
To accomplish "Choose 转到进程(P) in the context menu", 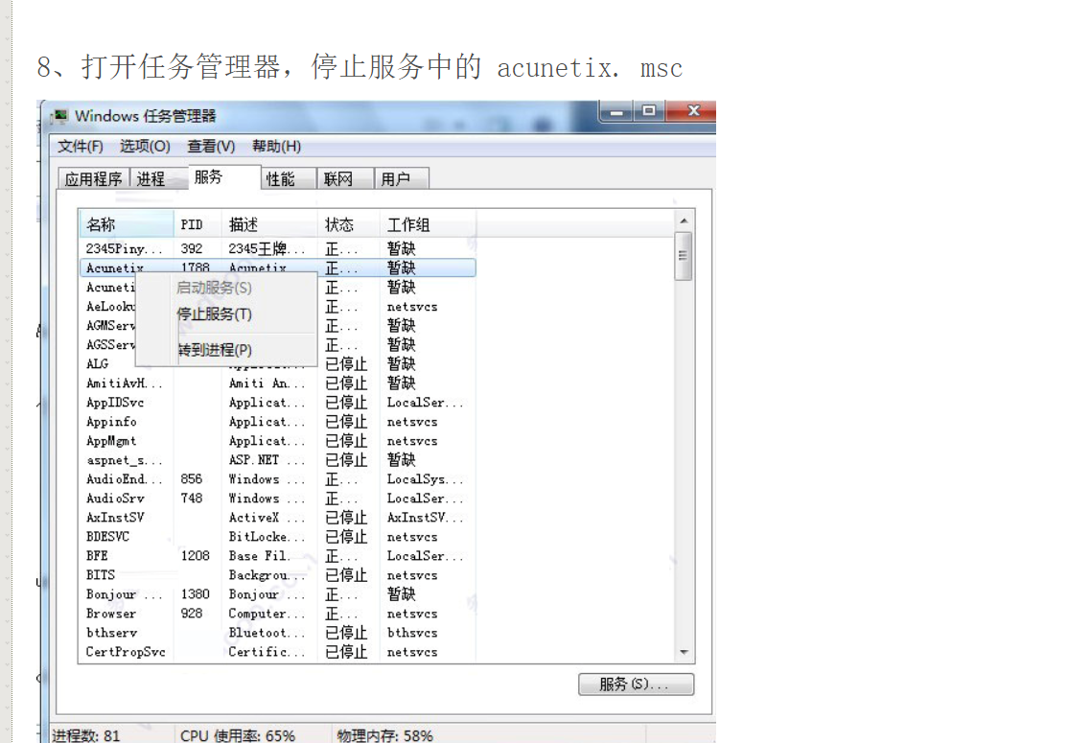I will tap(227, 350).
